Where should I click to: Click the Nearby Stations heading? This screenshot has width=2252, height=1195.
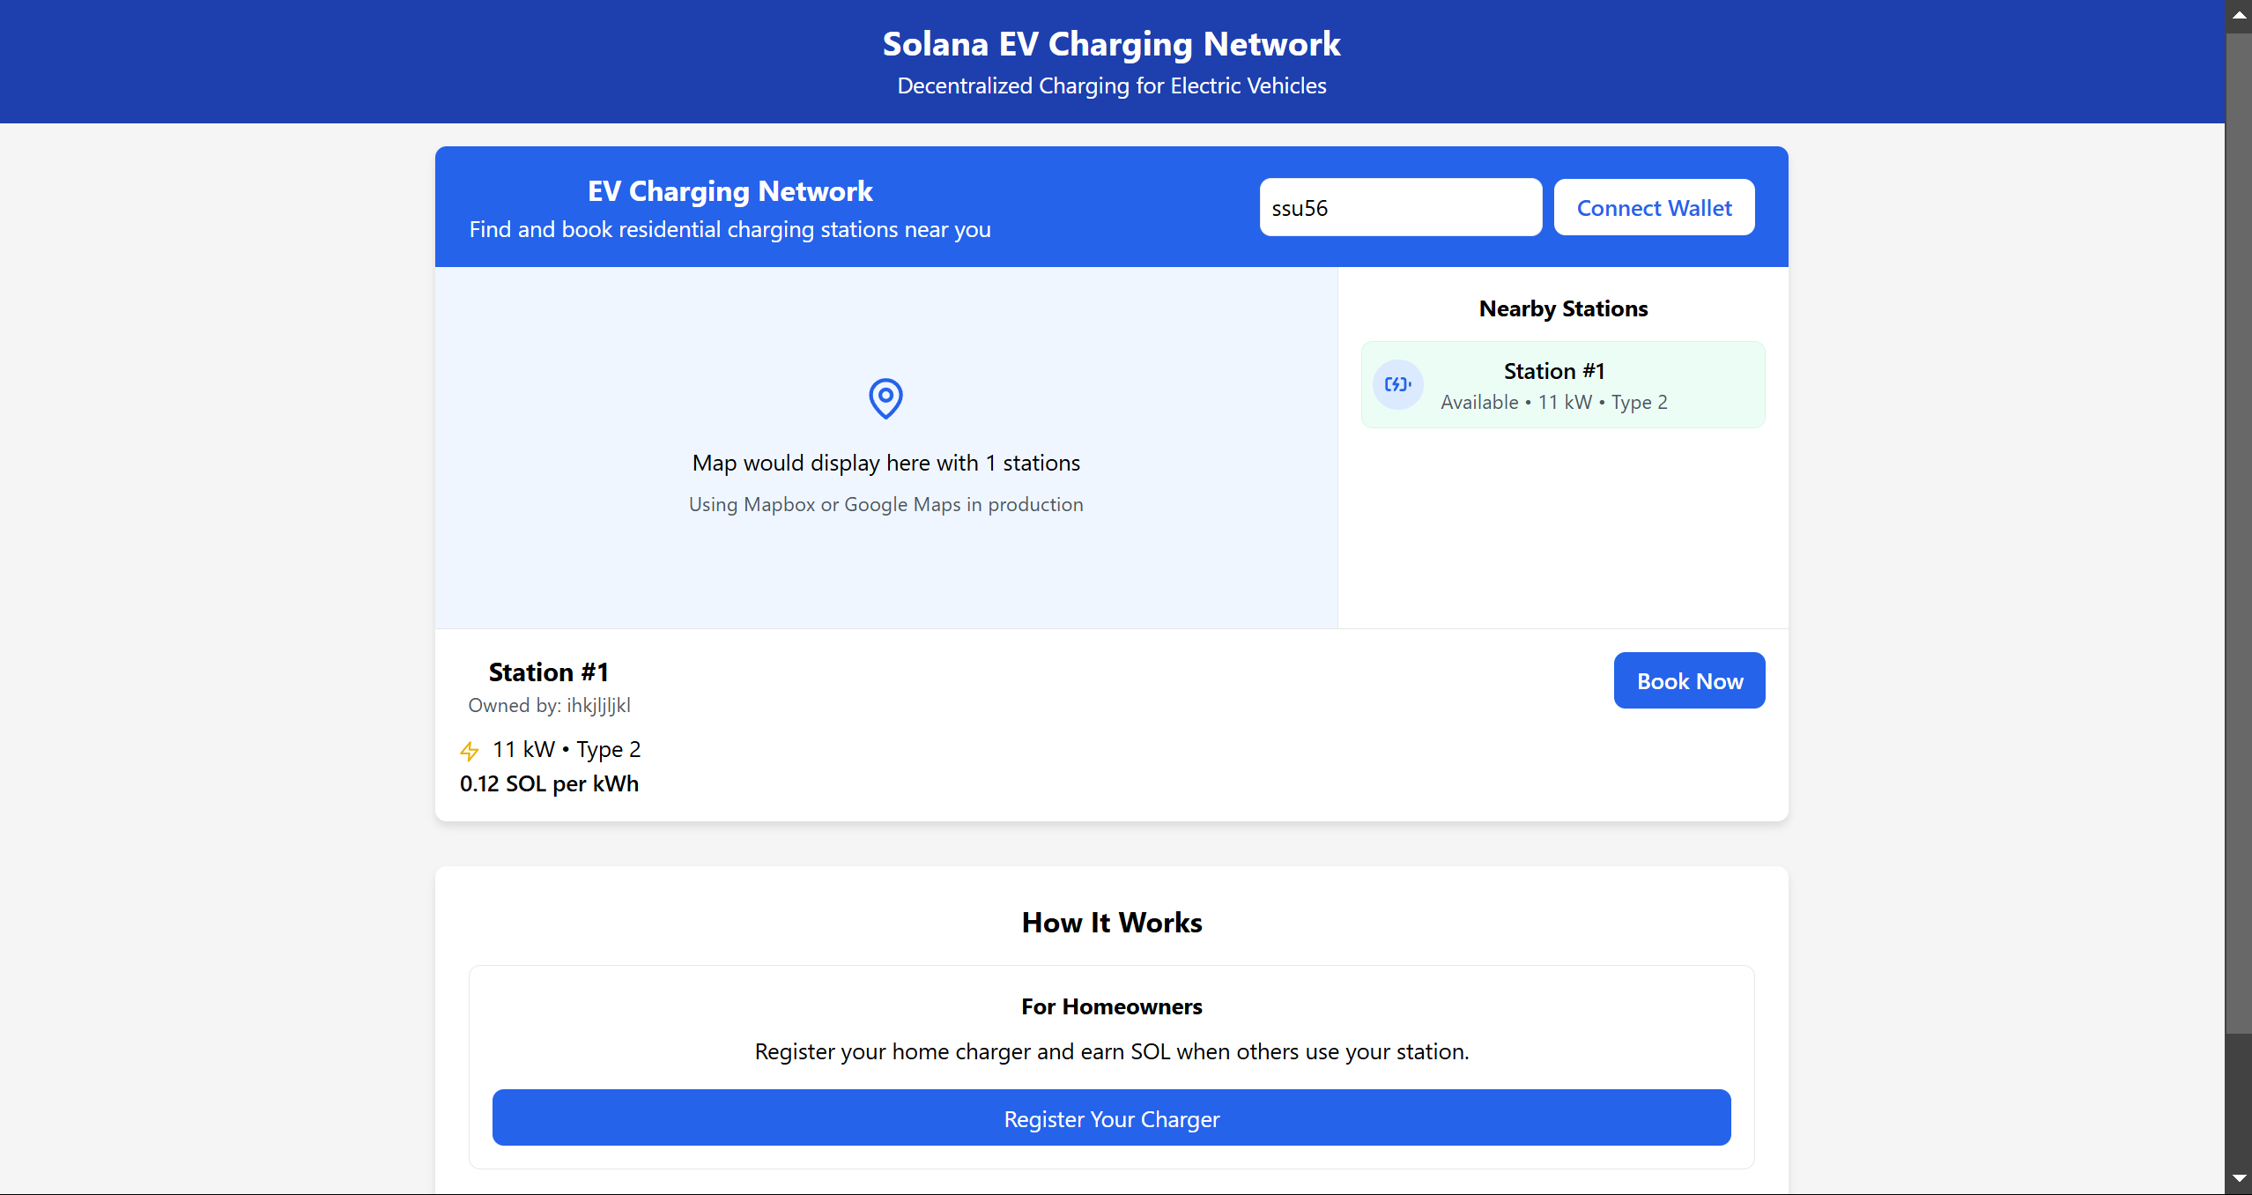click(1562, 308)
